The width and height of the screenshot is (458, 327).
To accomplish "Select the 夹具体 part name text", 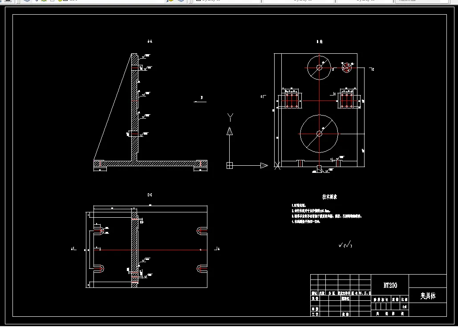I will [x=428, y=296].
